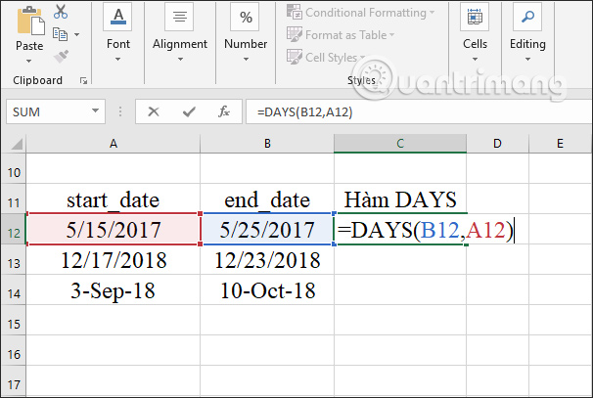This screenshot has height=398, width=593.
Task: Click cell containing 5/15/2017
Action: click(114, 230)
